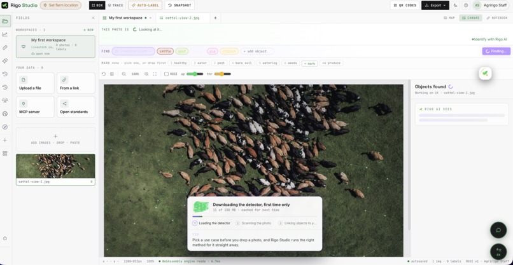Viewport: 513px width, 265px height.
Task: Close the Fields panel
Action: (93, 18)
